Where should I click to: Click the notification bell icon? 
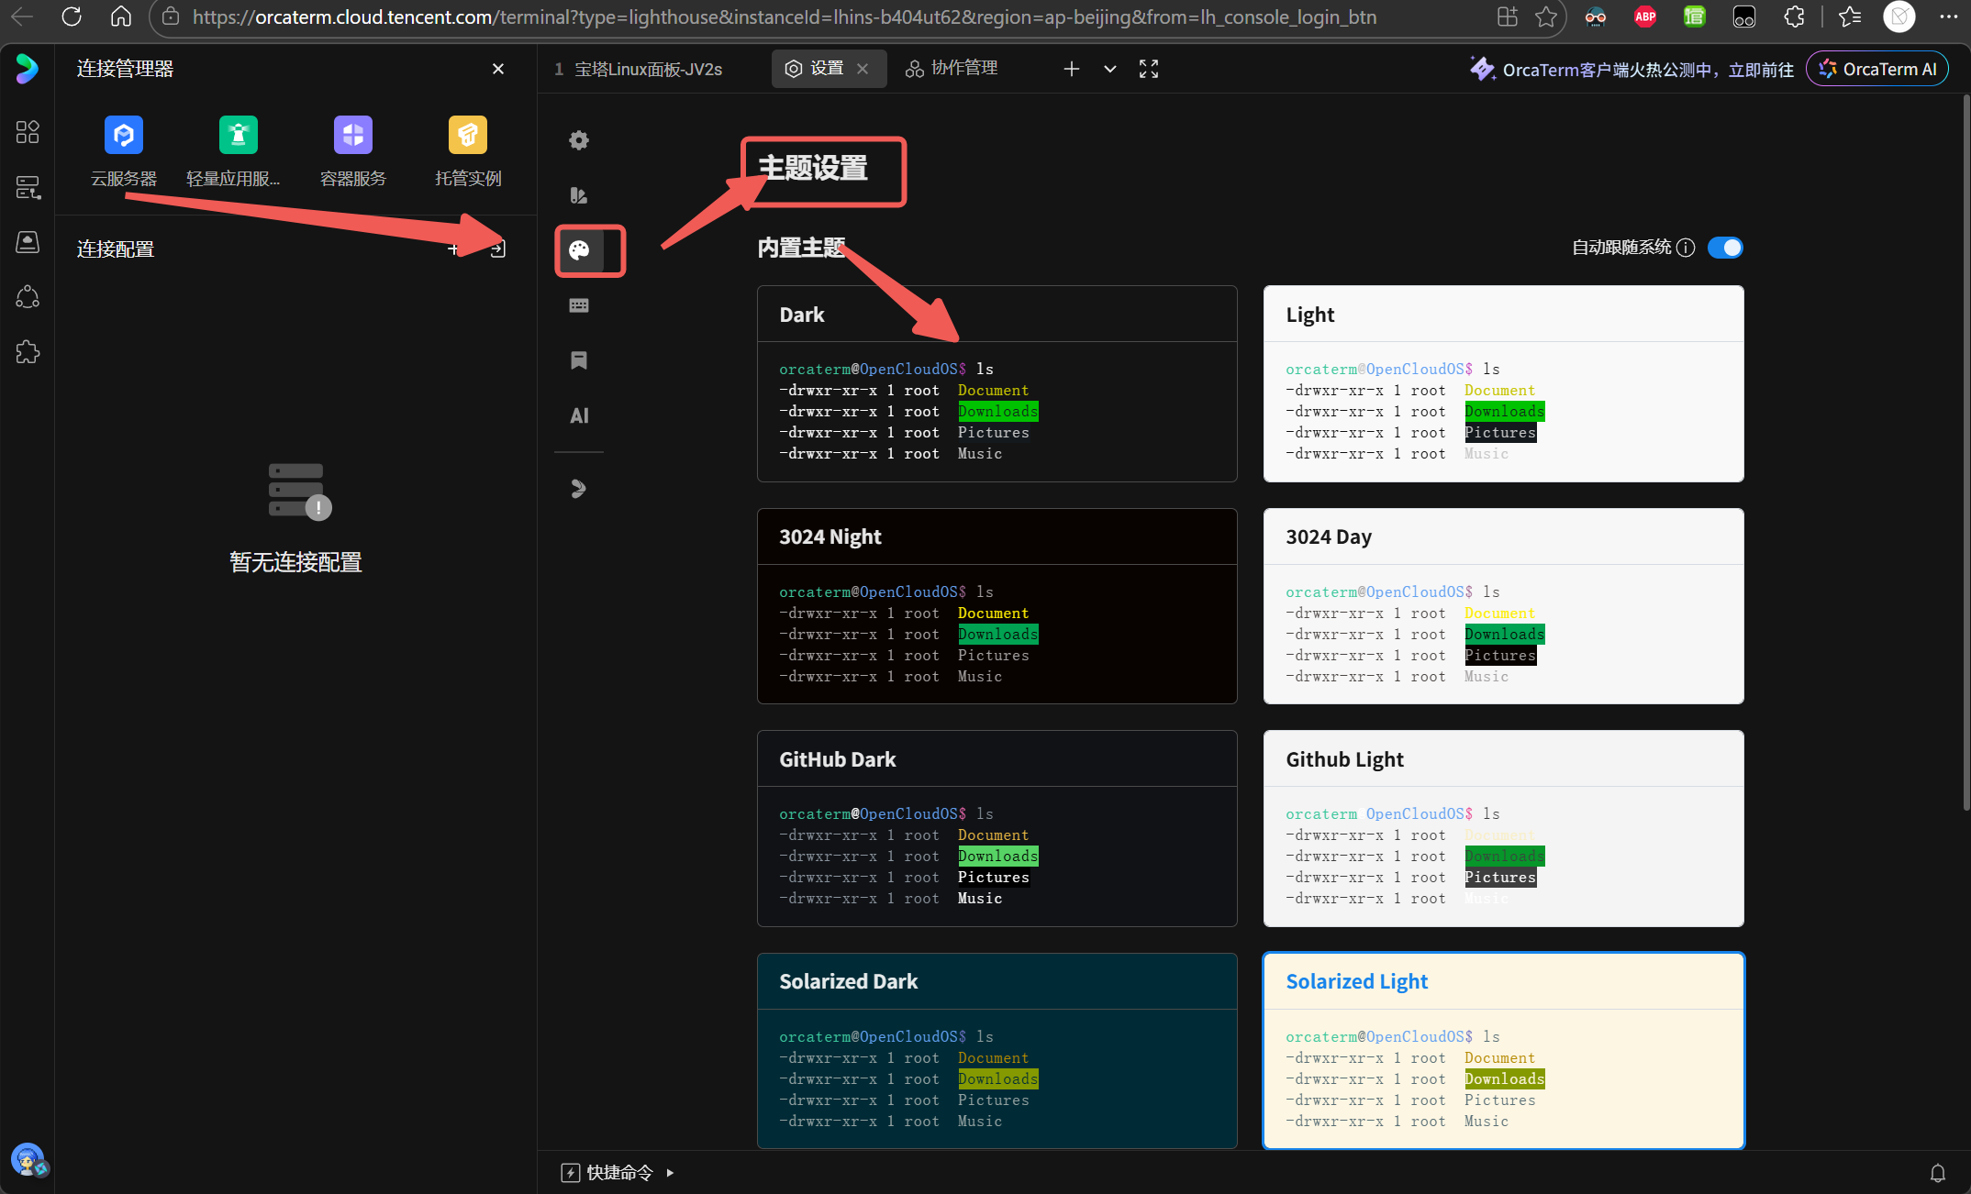pos(1937,1172)
